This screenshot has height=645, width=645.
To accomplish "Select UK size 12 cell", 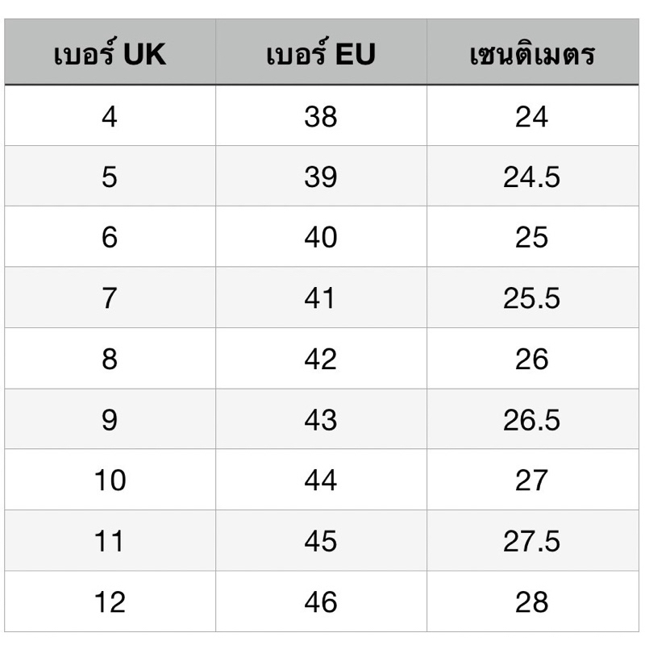I will 110,601.
